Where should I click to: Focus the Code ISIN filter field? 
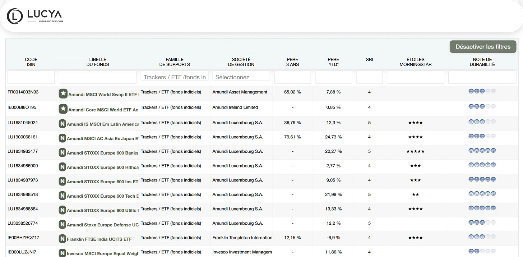[x=31, y=77]
